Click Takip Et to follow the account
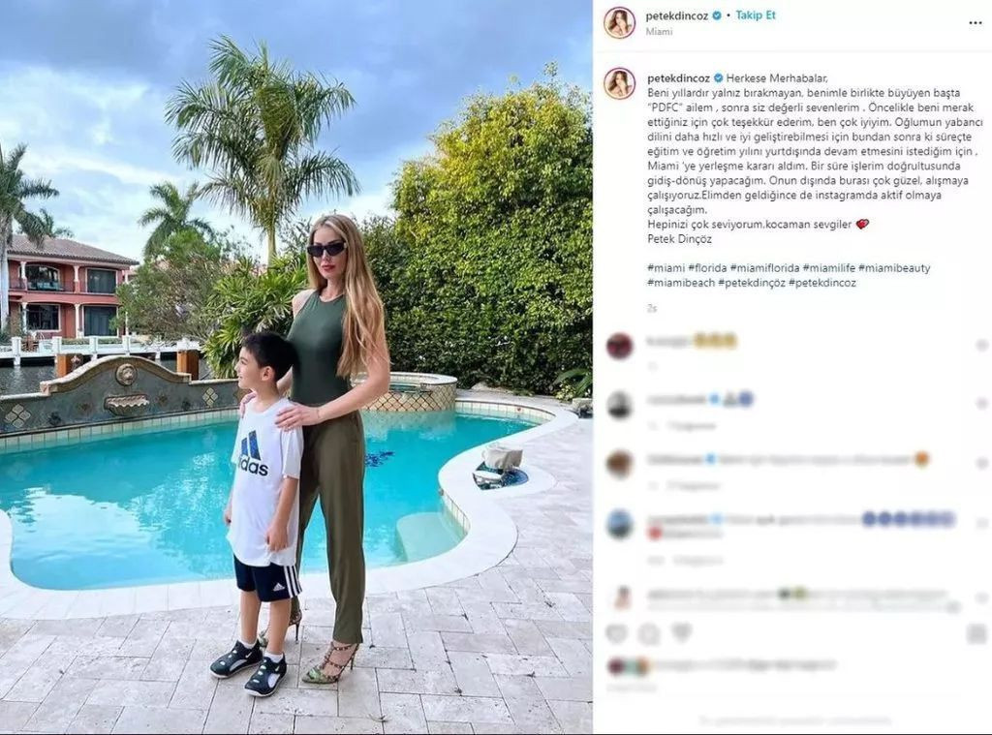The image size is (992, 735). (756, 15)
